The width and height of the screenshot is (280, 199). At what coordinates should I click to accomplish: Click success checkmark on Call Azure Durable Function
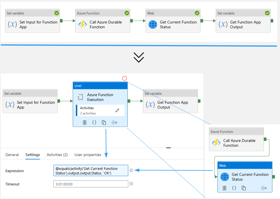click(x=127, y=13)
